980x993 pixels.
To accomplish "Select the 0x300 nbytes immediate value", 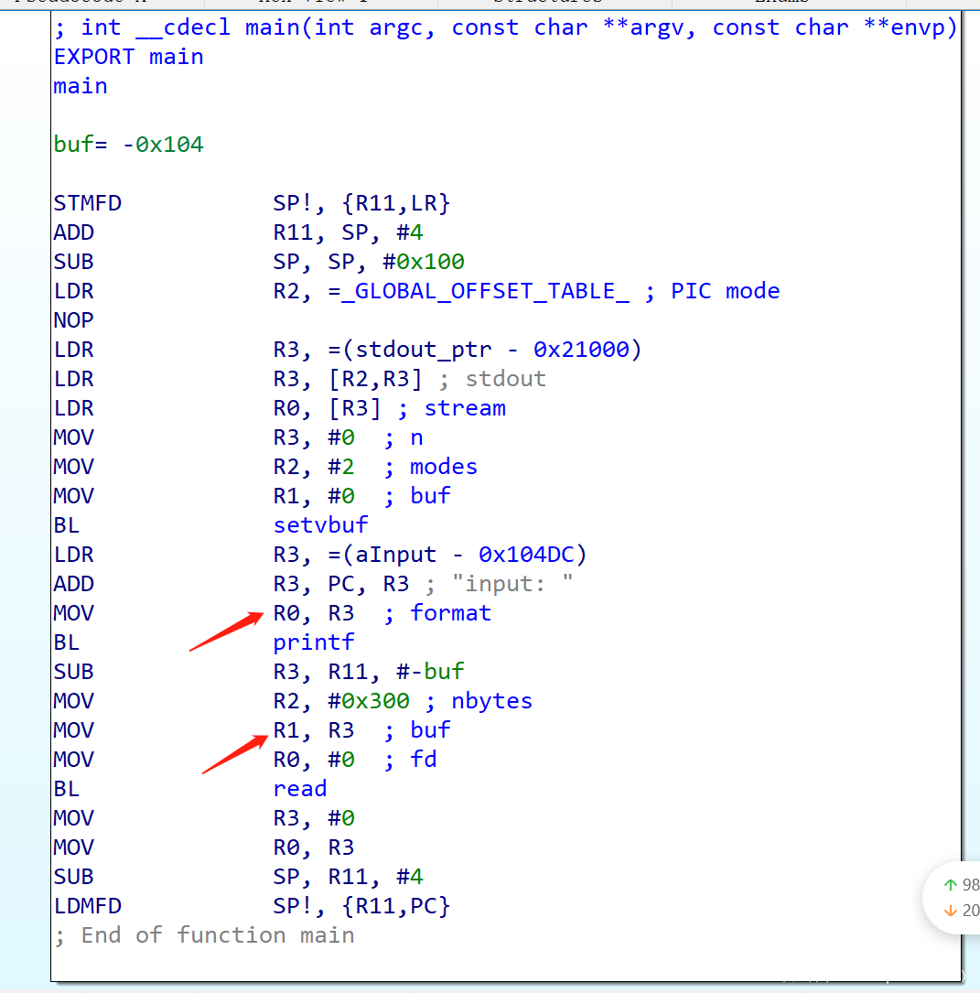I will click(x=376, y=701).
